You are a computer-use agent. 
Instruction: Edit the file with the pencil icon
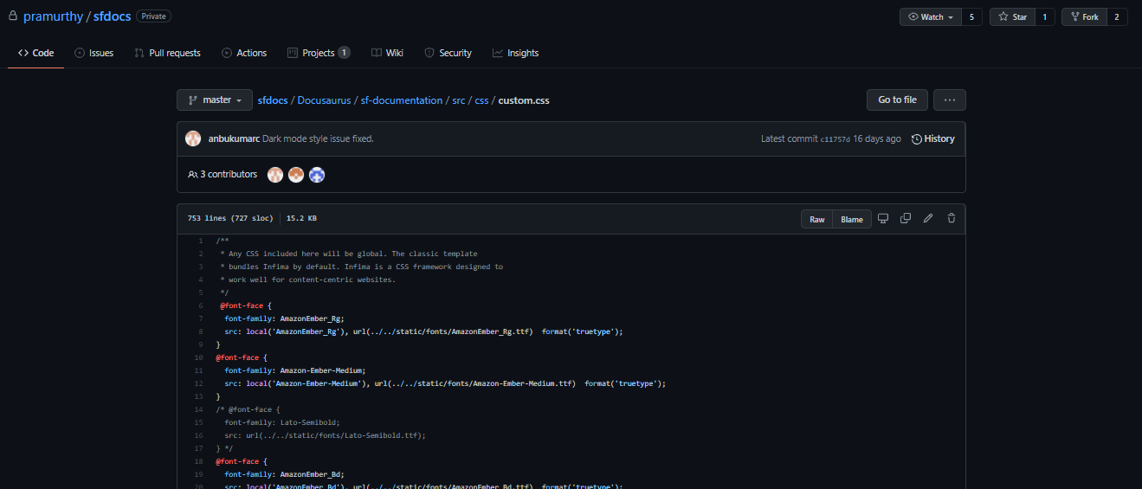tap(928, 219)
